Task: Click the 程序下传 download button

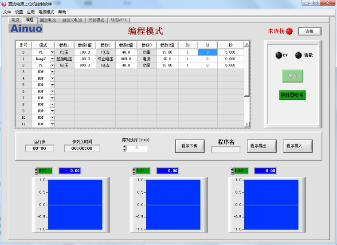Action: pos(189,146)
